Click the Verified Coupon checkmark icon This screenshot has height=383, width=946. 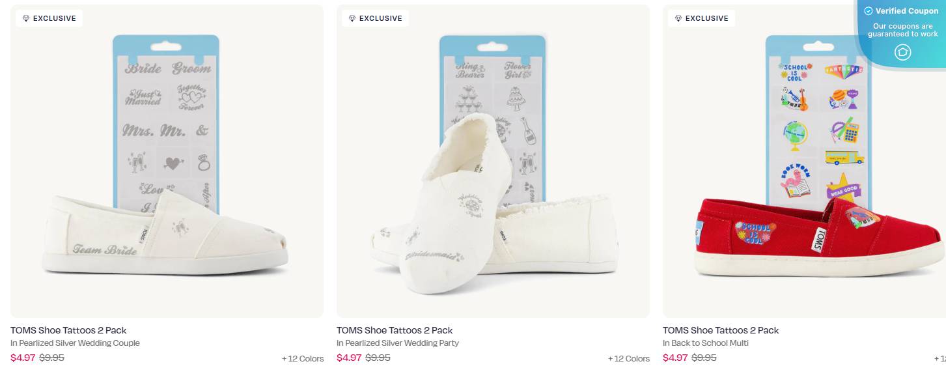point(868,11)
